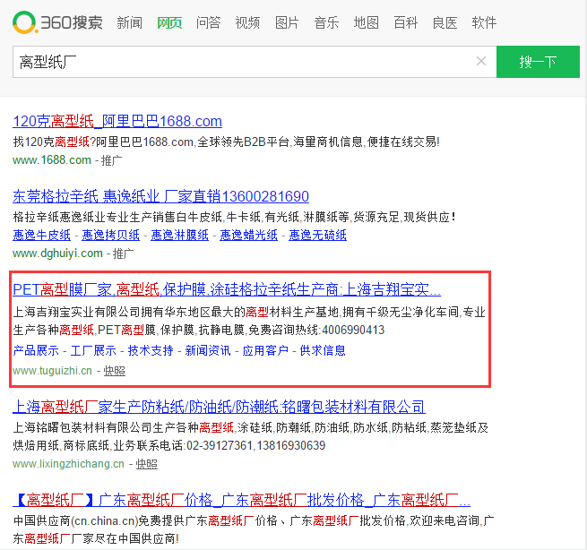Viewport: 587px width, 550px height.
Task: Open 快照 for www.lixingzhichang.cn
Action: 146,464
